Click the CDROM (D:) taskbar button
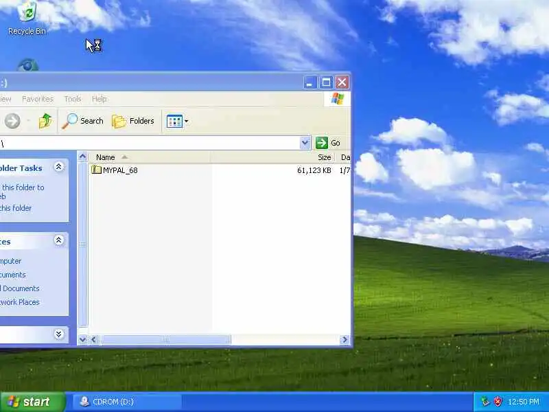The height and width of the screenshot is (412, 549). (x=127, y=402)
